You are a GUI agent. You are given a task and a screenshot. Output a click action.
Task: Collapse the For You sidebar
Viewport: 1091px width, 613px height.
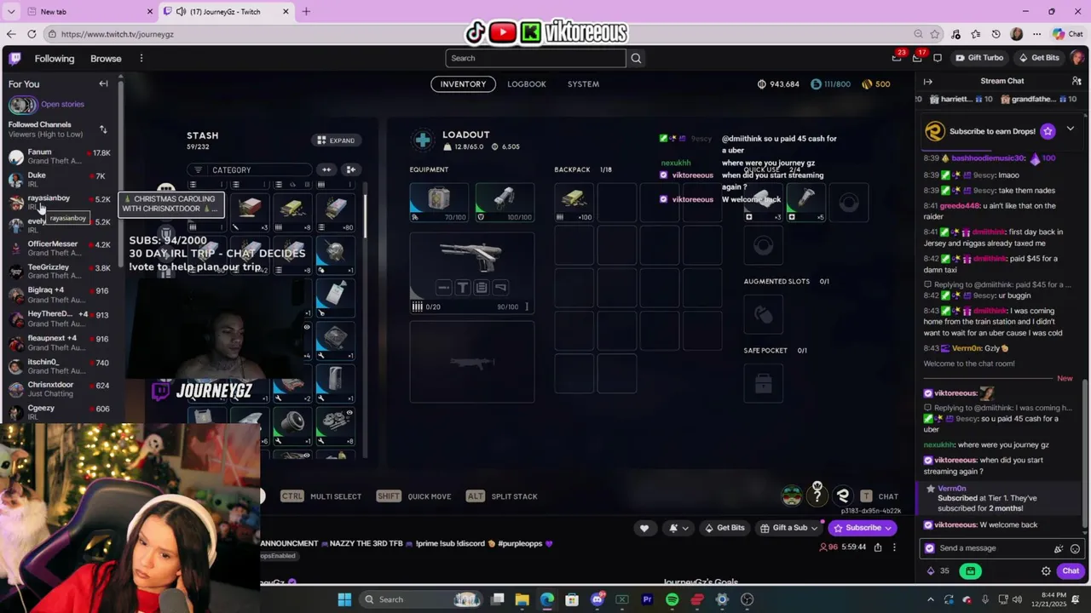(x=103, y=83)
